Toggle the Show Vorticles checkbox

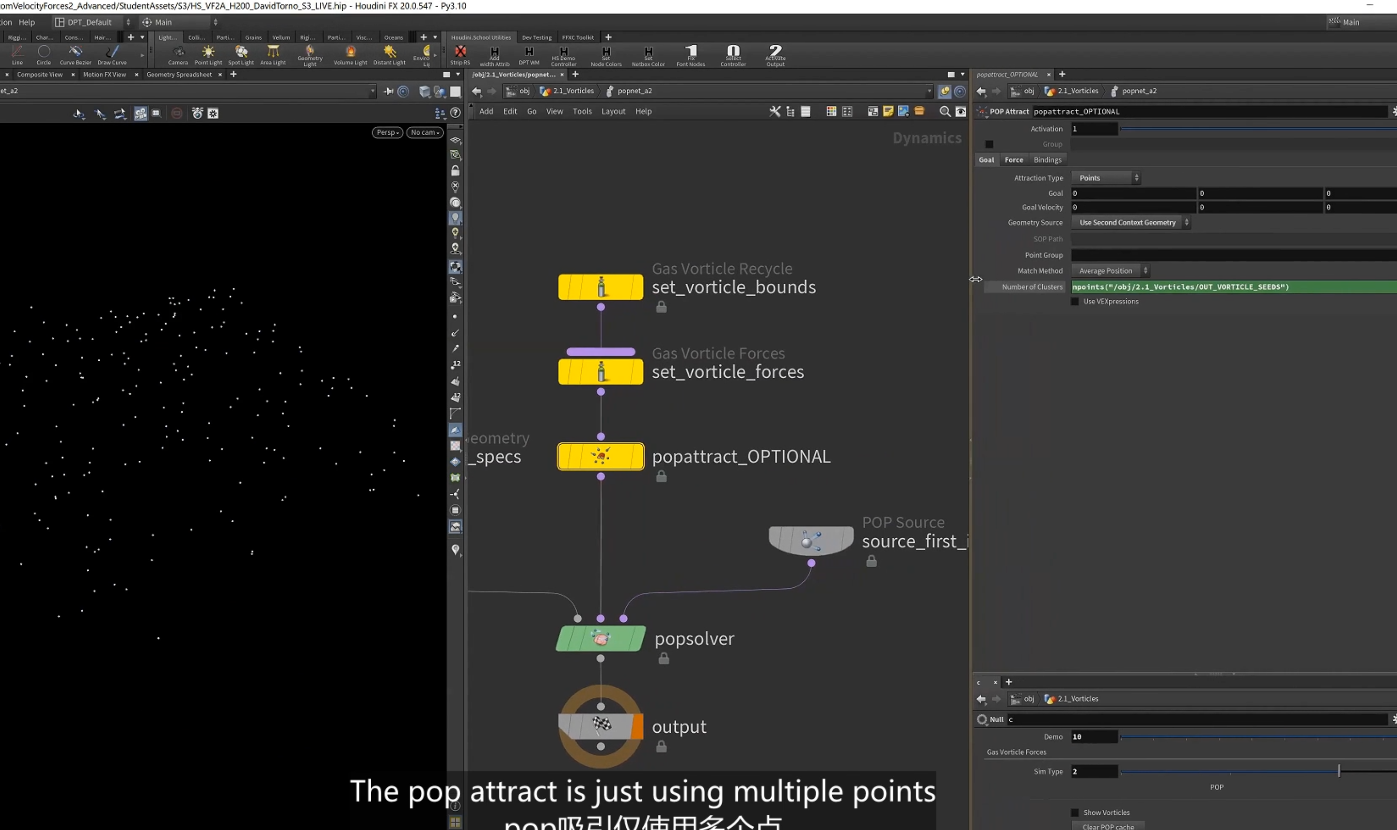tap(1075, 812)
